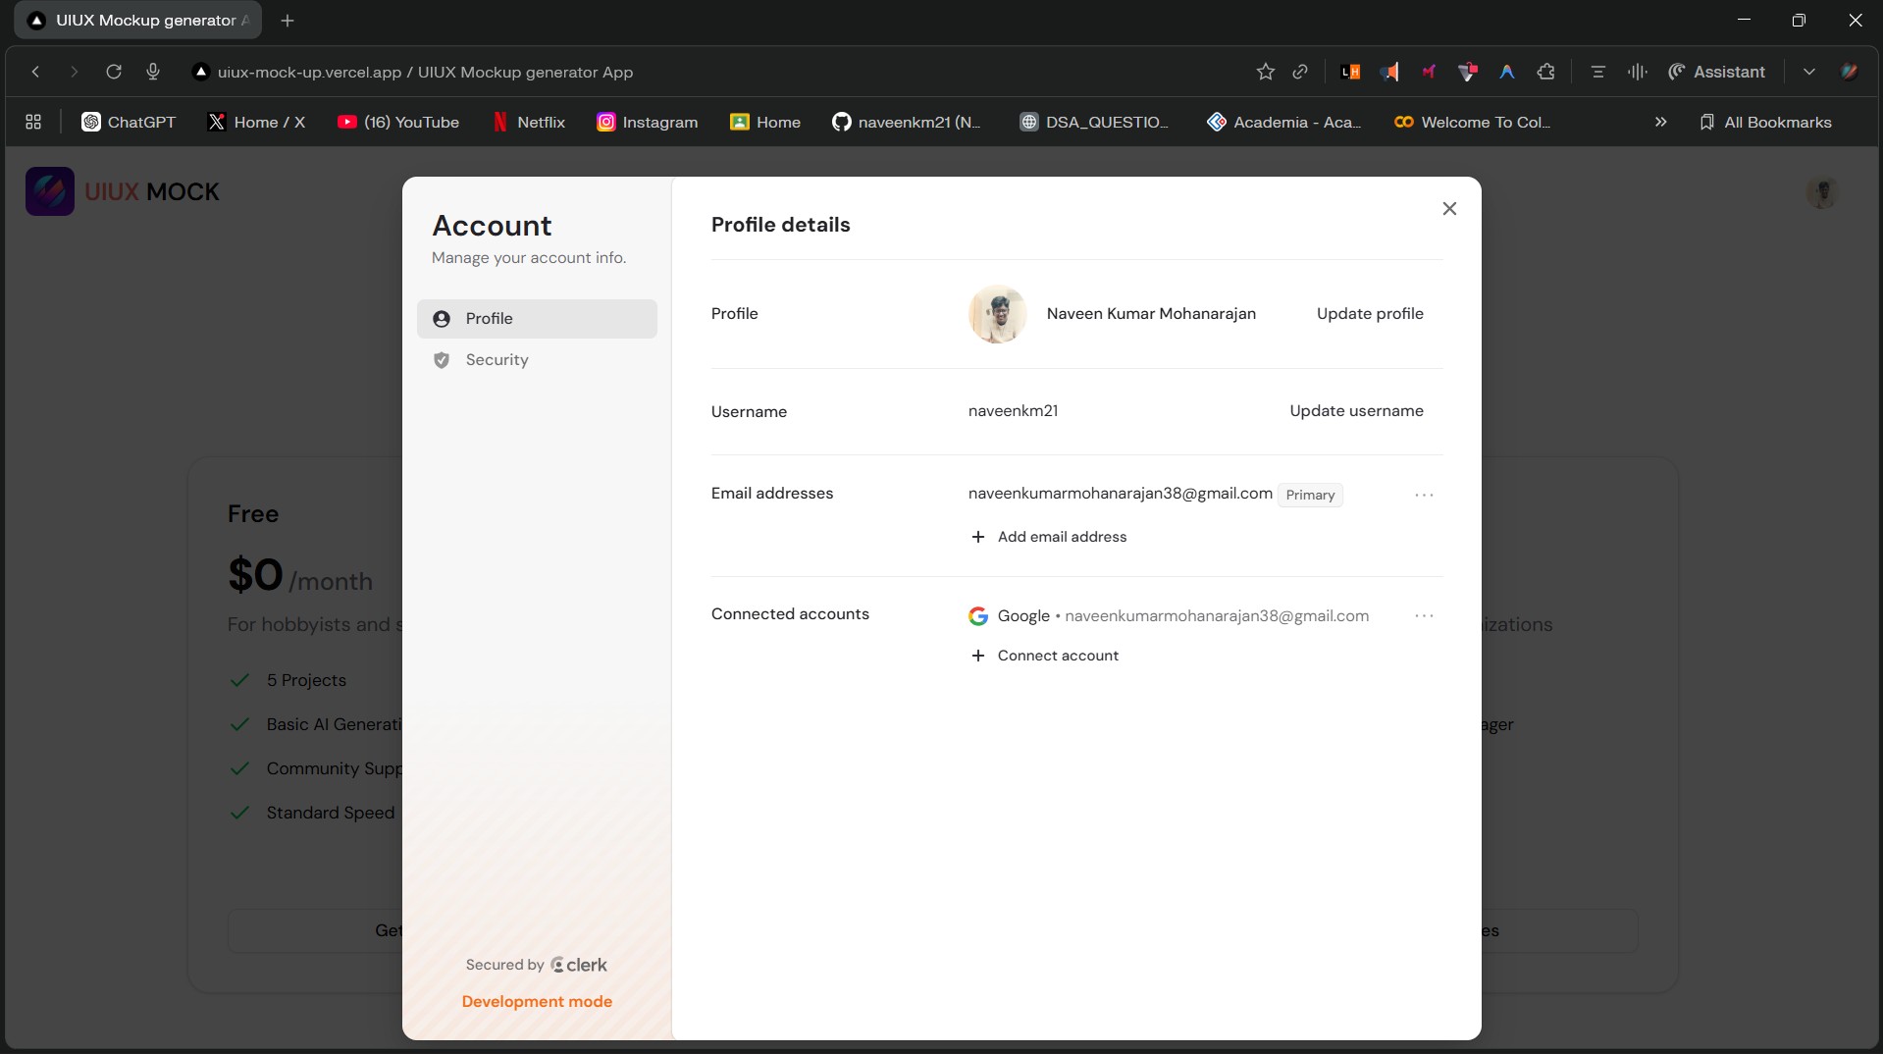Open the Assistant panel
1883x1054 pixels.
coord(1717,72)
